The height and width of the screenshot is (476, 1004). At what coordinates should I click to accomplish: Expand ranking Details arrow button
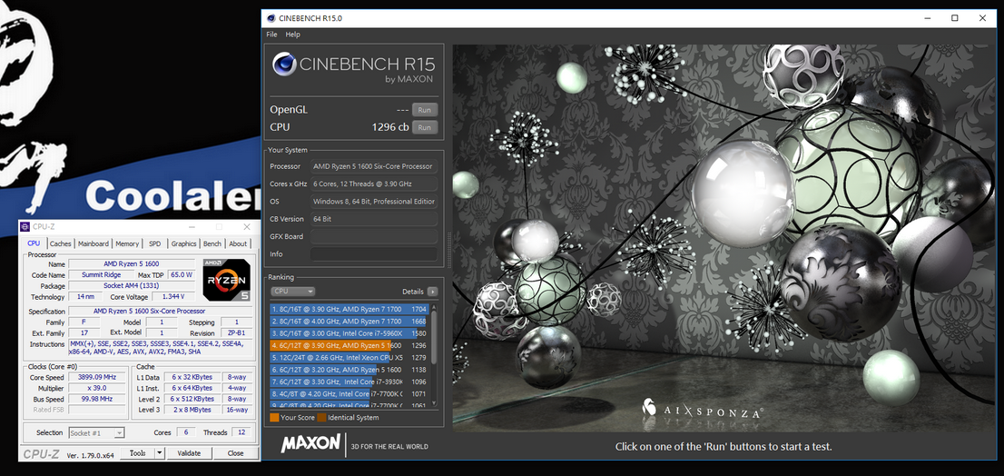[x=433, y=292]
